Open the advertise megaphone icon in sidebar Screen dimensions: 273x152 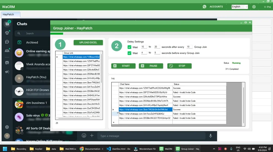tap(7, 72)
